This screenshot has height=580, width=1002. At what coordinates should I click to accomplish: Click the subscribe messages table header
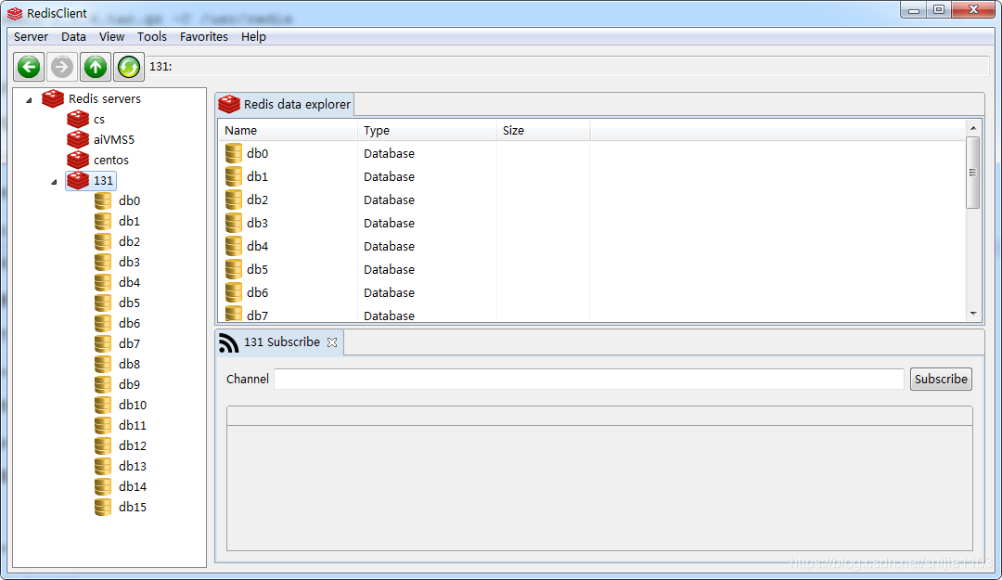click(x=599, y=416)
